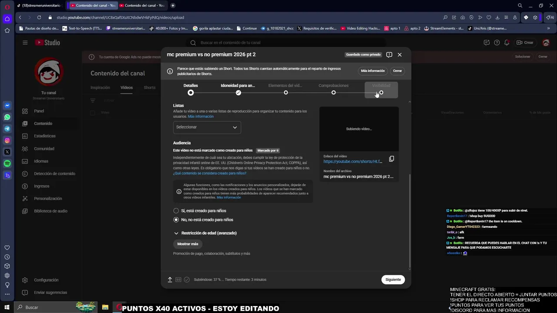Open Opera sidebar settings gear icon

click(x=7, y=276)
